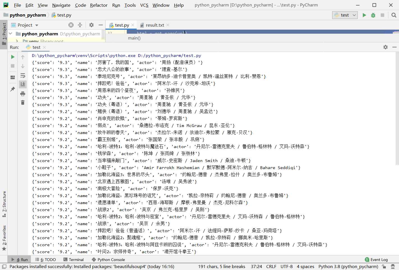
Task: Hide the Project panel with the minus icon
Action: (101, 25)
